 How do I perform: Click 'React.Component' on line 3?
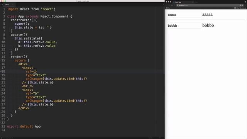click(54, 16)
